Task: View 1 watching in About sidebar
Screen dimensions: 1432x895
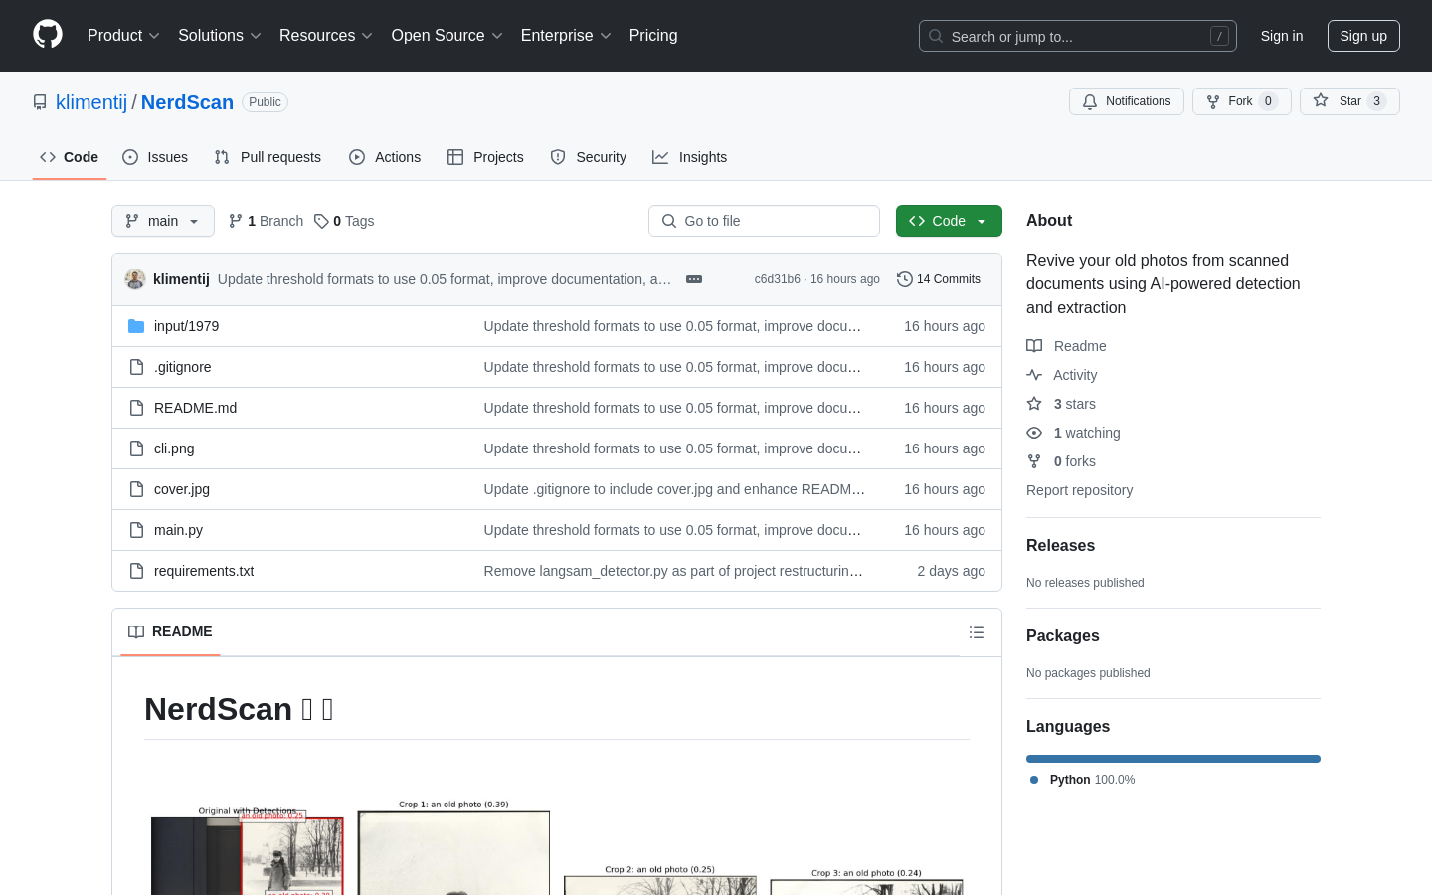Action: [x=1073, y=433]
